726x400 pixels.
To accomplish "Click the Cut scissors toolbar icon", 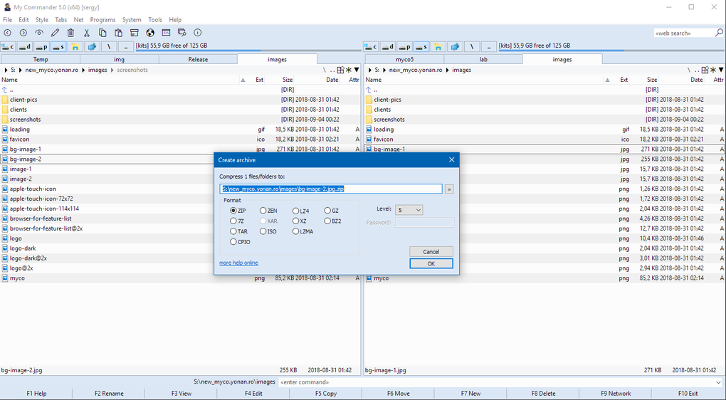I will point(87,33).
